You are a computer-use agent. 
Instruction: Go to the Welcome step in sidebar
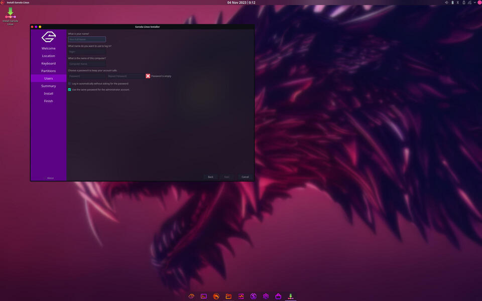coord(49,49)
